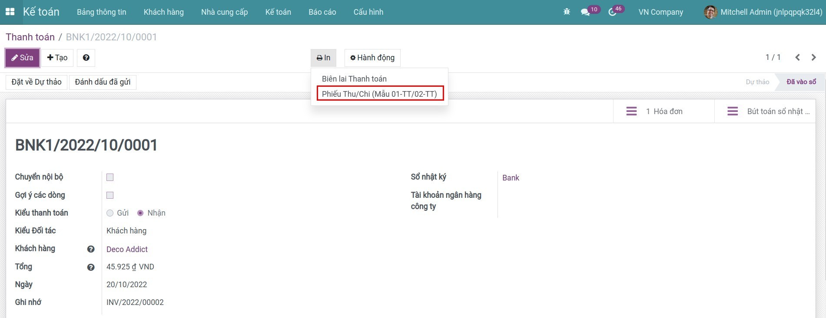This screenshot has height=318, width=826.
Task: Open the activities clock icon
Action: point(612,12)
